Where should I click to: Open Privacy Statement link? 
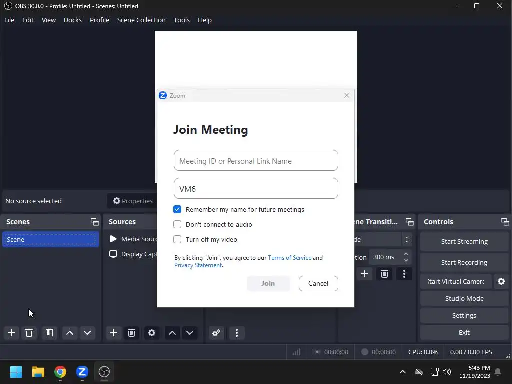[x=198, y=265]
